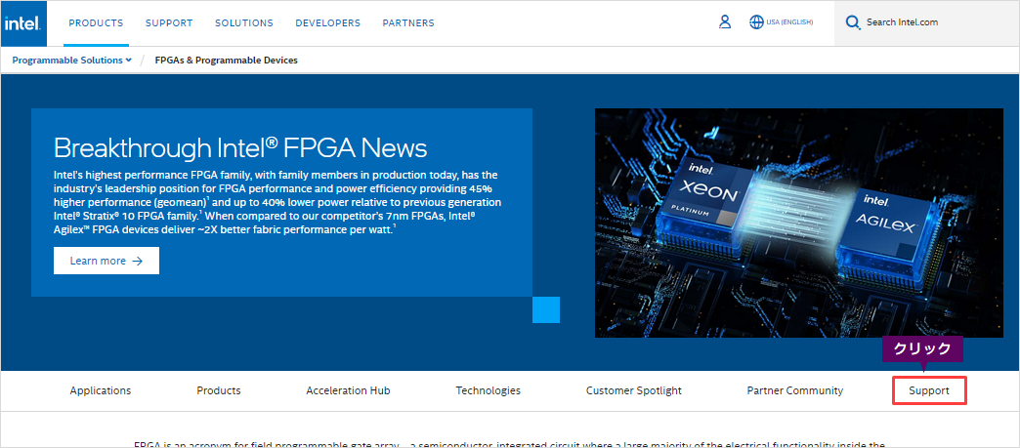Go to the Support tab
The image size is (1020, 448).
pyautogui.click(x=929, y=390)
